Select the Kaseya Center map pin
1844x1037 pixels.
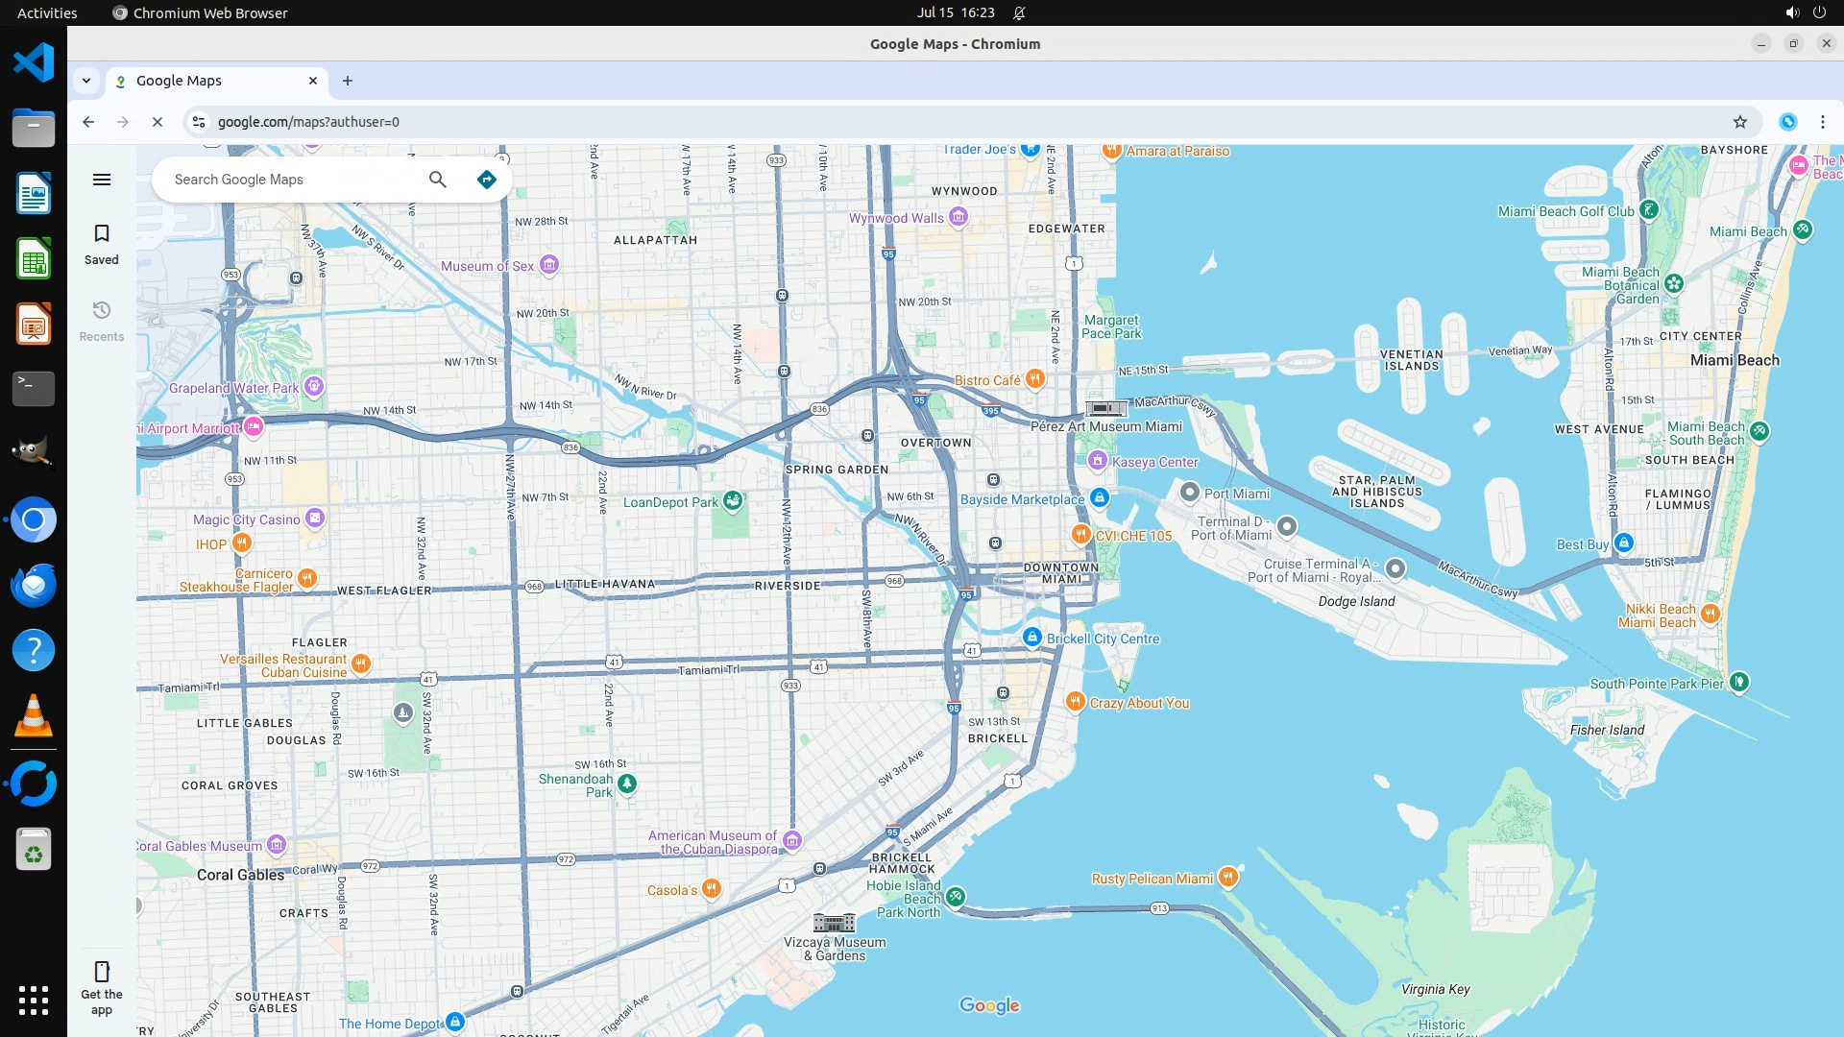point(1098,461)
